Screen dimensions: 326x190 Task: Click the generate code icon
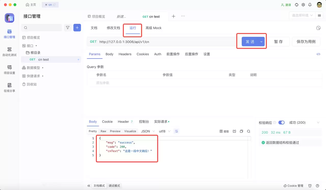[x=318, y=54]
